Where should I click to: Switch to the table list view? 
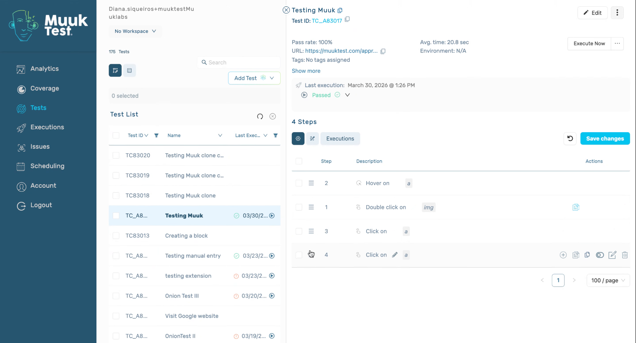click(130, 71)
